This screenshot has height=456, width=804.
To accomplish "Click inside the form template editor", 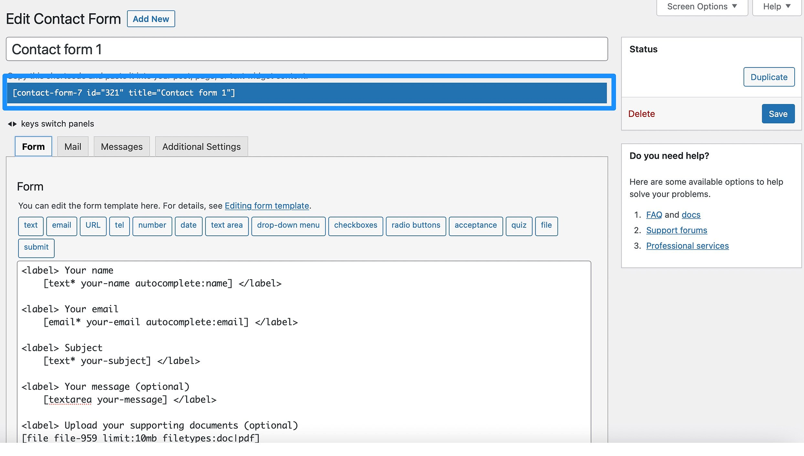I will (305, 351).
